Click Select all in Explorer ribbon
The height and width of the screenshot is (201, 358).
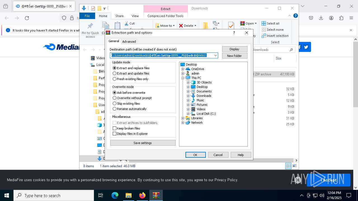point(270,23)
